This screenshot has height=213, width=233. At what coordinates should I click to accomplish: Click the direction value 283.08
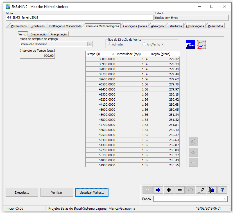point(164,150)
